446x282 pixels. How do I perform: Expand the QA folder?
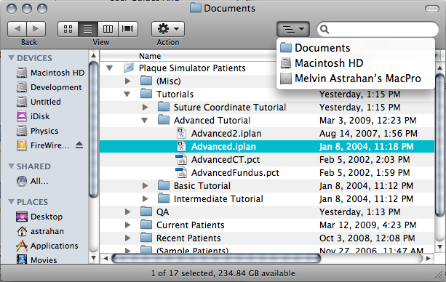[128, 211]
